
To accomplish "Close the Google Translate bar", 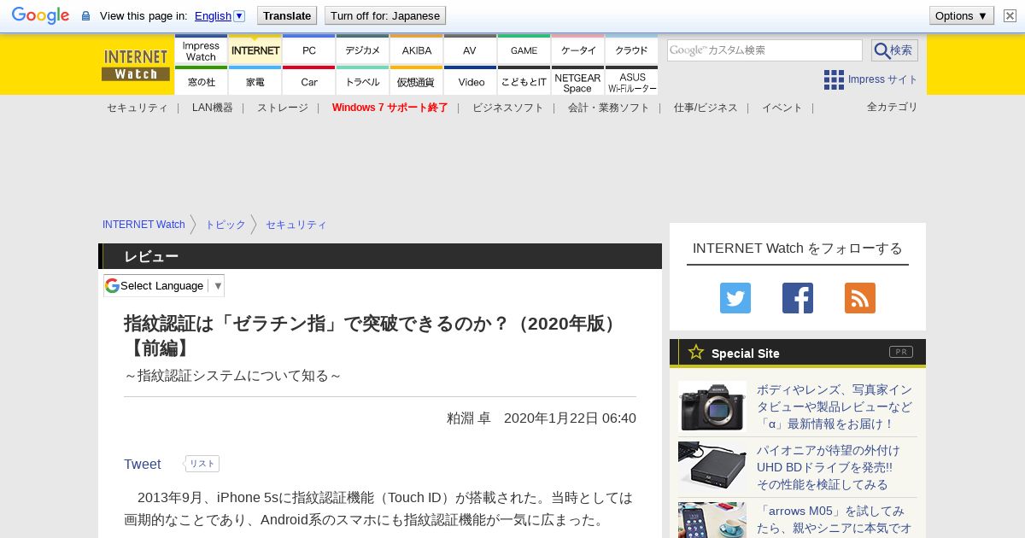I will click(x=1010, y=15).
